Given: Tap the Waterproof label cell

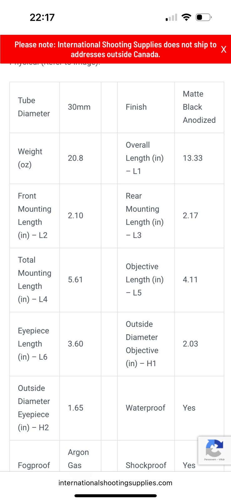Looking at the screenshot, I should click(146, 408).
